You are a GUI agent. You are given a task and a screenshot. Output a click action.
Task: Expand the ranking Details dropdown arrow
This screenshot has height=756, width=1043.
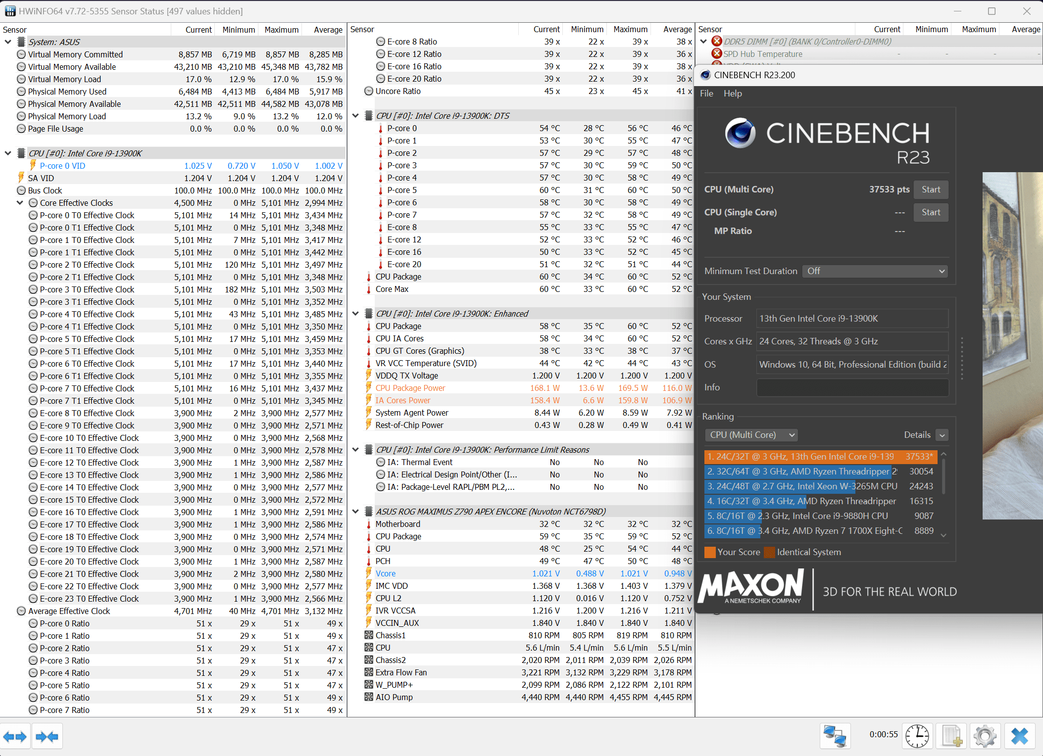coord(942,435)
